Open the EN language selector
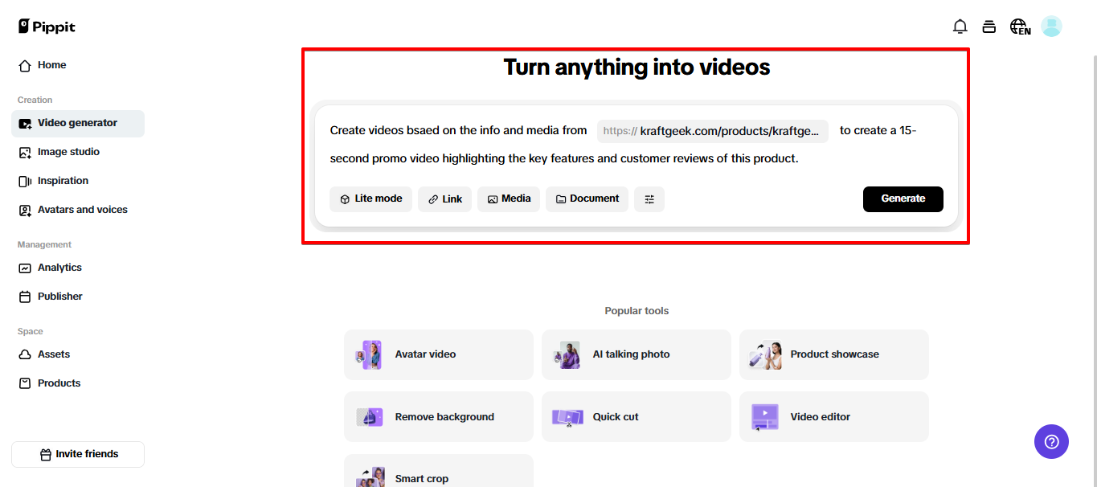1097x487 pixels. click(x=1019, y=26)
